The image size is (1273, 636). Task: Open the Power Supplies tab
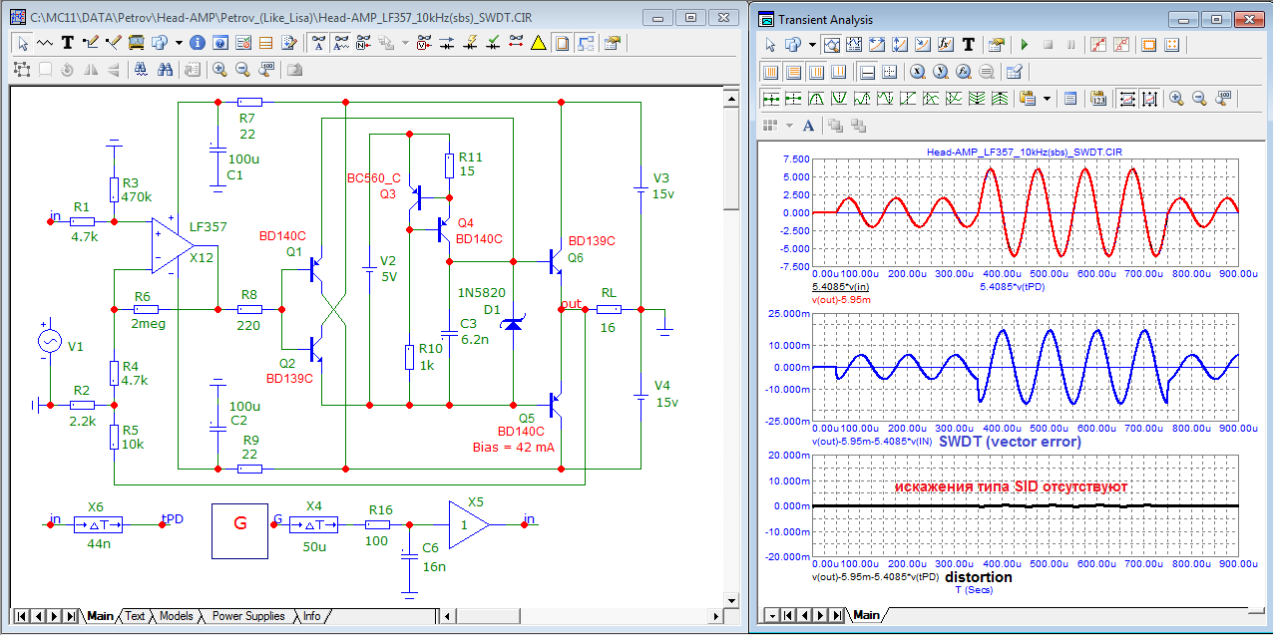pos(247,616)
